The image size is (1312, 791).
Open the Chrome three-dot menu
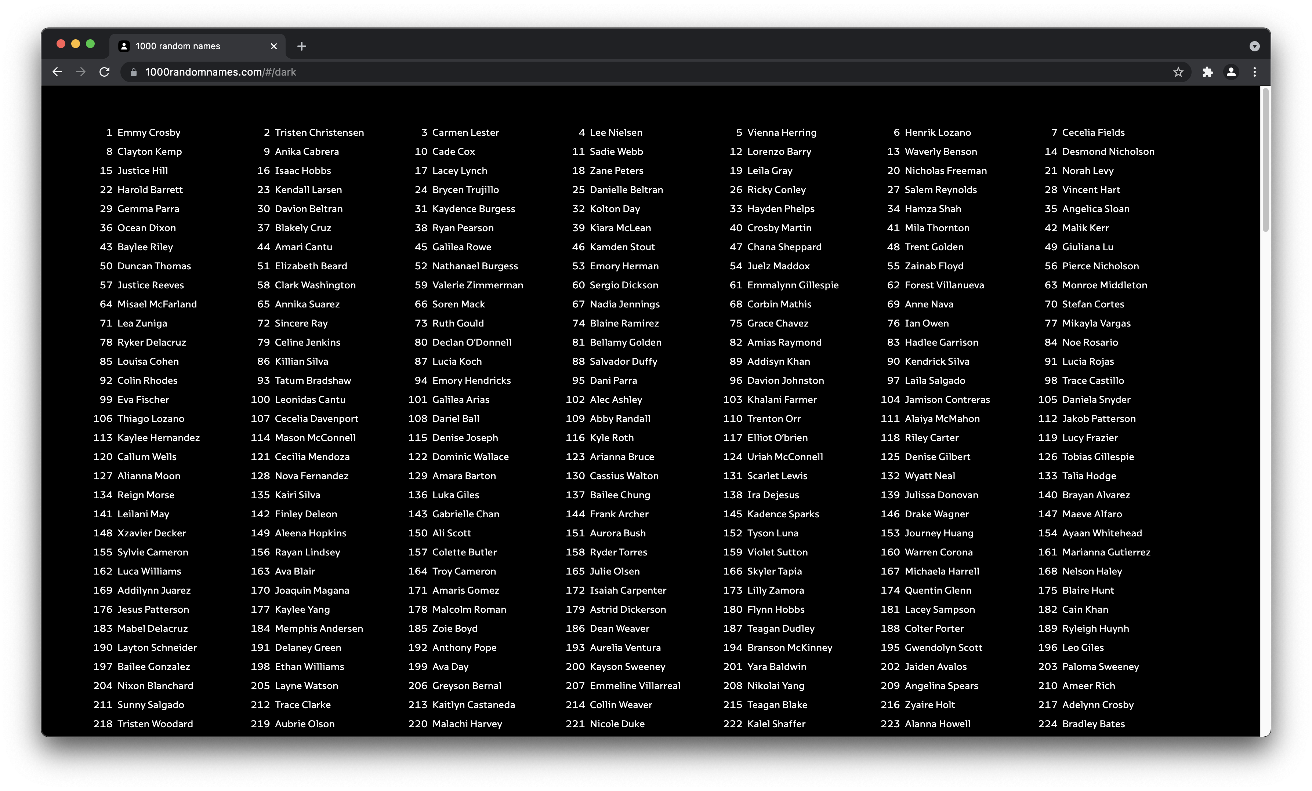point(1254,72)
